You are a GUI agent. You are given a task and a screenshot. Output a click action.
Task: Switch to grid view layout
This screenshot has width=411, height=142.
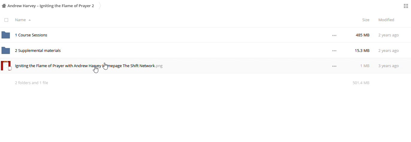click(406, 6)
